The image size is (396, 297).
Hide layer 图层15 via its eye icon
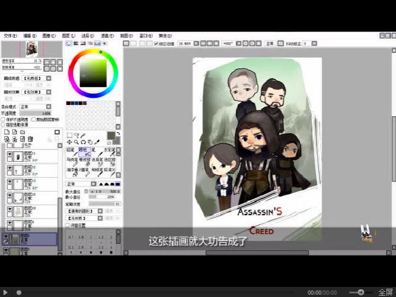(x=9, y=195)
